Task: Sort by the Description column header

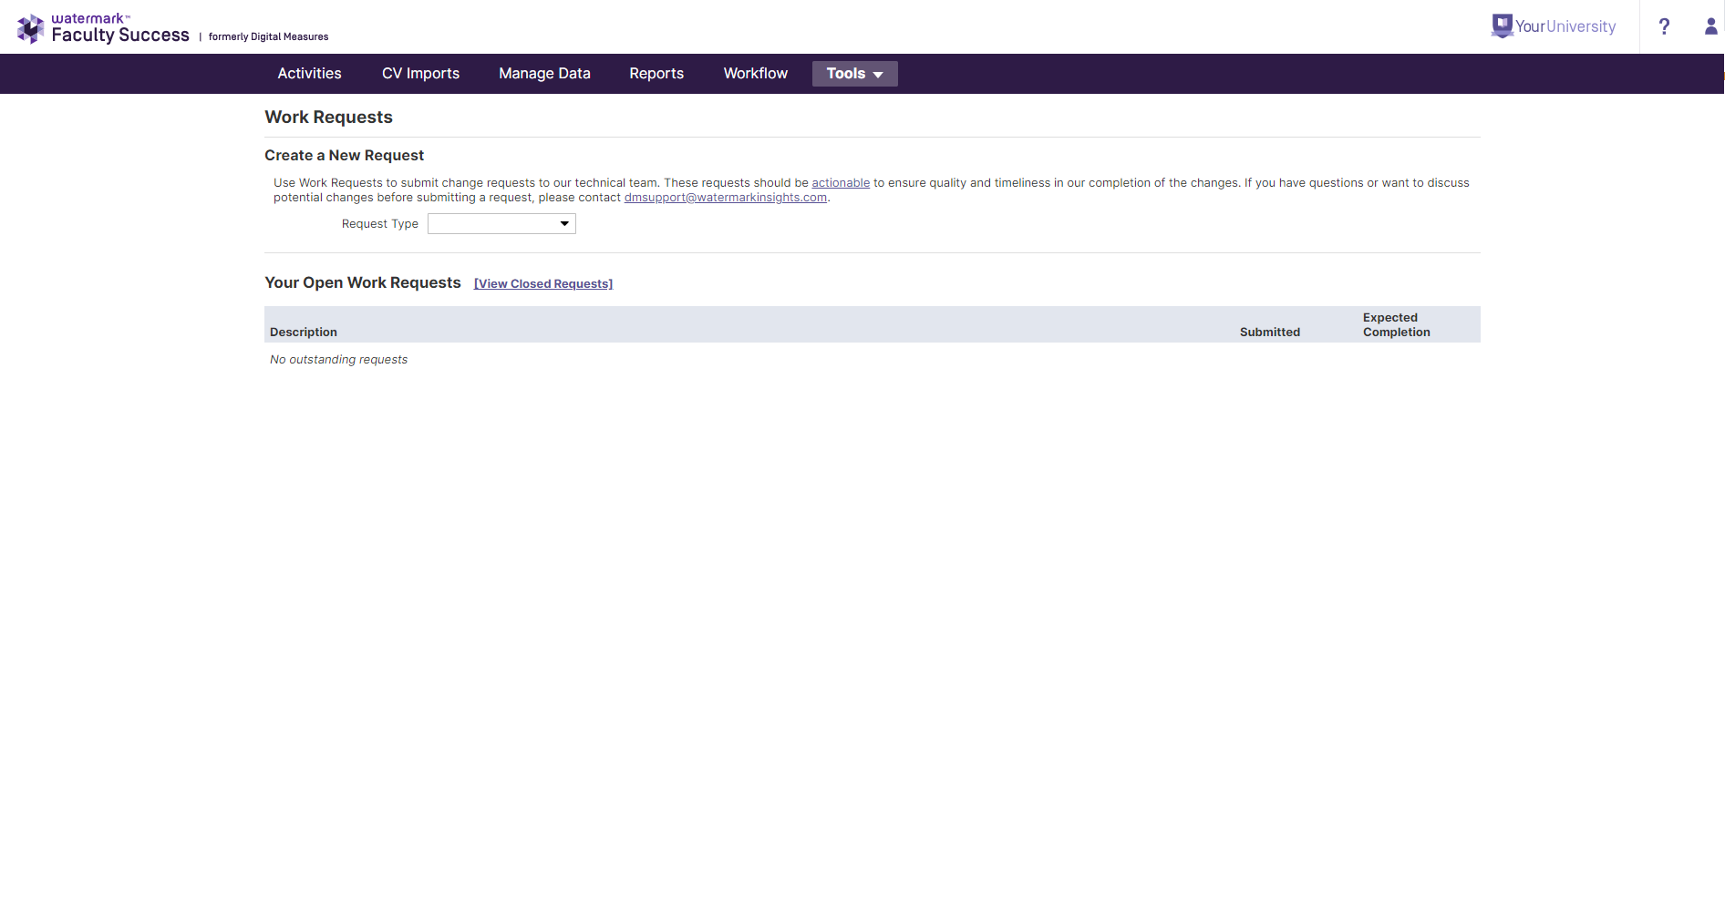Action: pos(303,332)
